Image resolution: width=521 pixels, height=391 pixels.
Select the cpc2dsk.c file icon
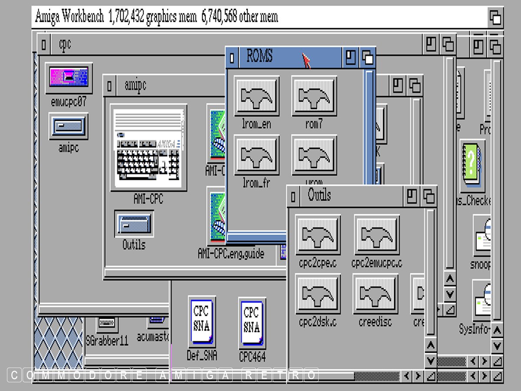tap(318, 294)
